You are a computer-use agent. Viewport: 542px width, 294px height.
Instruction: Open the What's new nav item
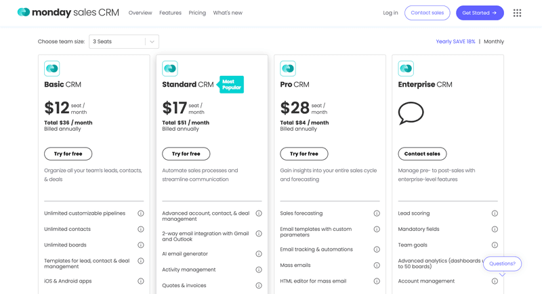pyautogui.click(x=228, y=13)
